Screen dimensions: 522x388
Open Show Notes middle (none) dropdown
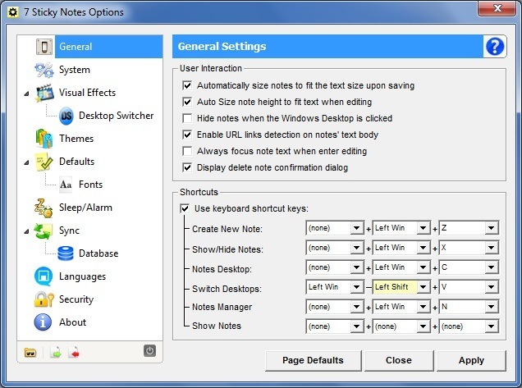[401, 326]
